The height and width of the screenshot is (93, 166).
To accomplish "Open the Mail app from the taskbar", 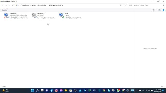I will pos(80,90).
